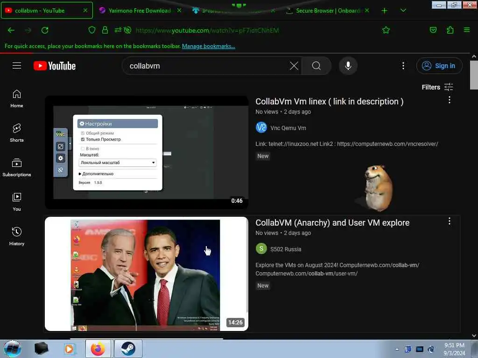Open the CollabVm Vm linex video thumbnail
Screen dimensions: 478x358
pyautogui.click(x=147, y=152)
